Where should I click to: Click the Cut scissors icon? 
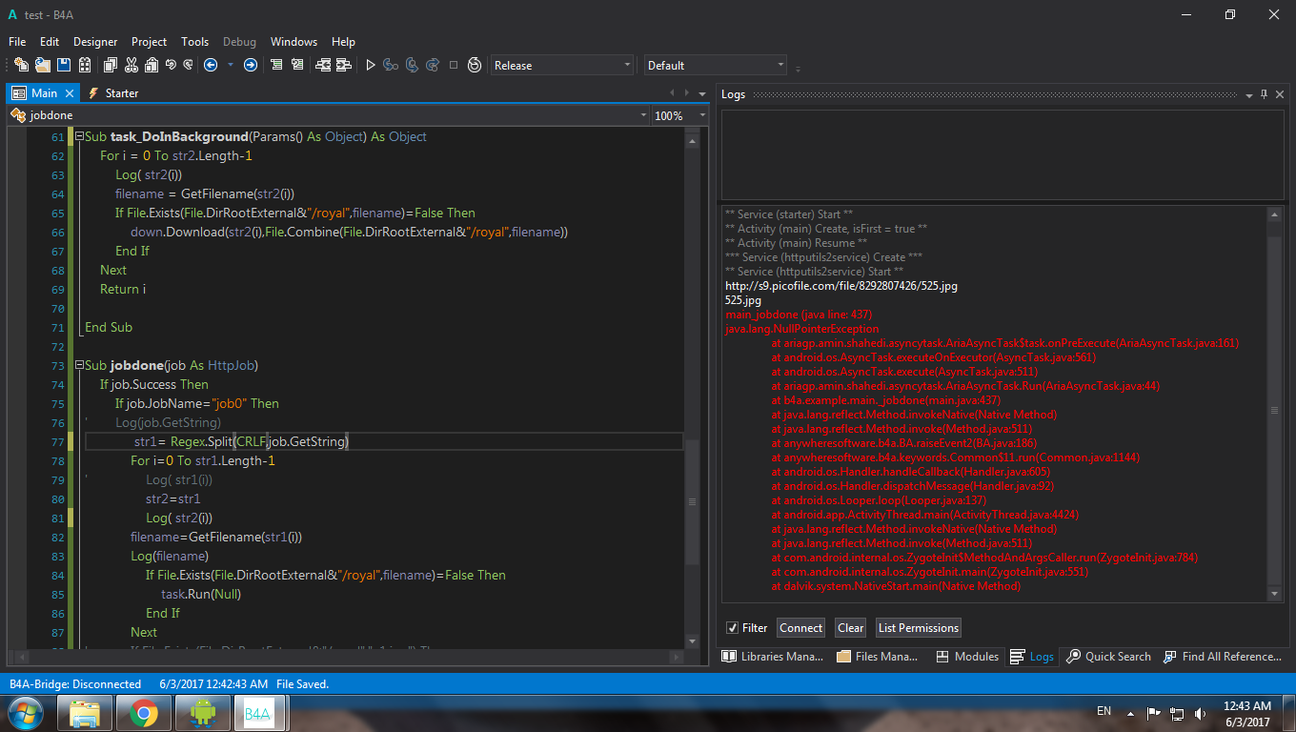point(130,65)
